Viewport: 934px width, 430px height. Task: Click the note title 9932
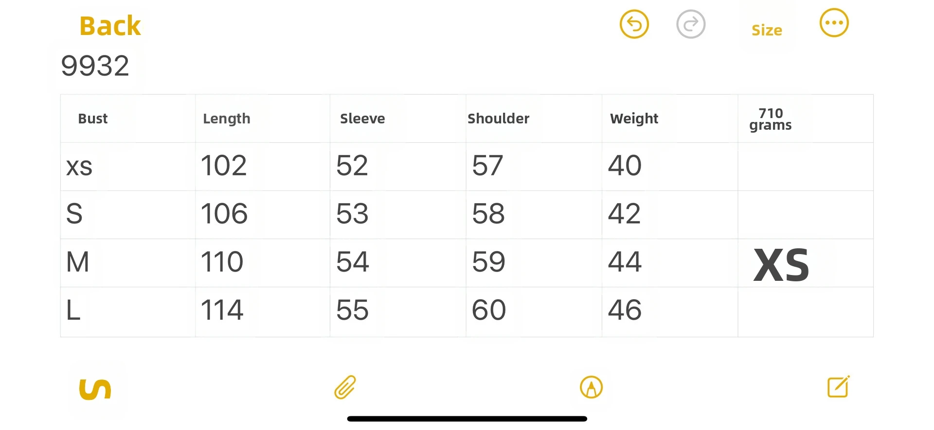(x=95, y=66)
